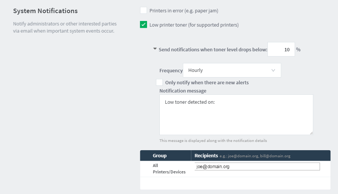Tick the Only notify when new alerts box
The height and width of the screenshot is (194, 338).
point(159,82)
